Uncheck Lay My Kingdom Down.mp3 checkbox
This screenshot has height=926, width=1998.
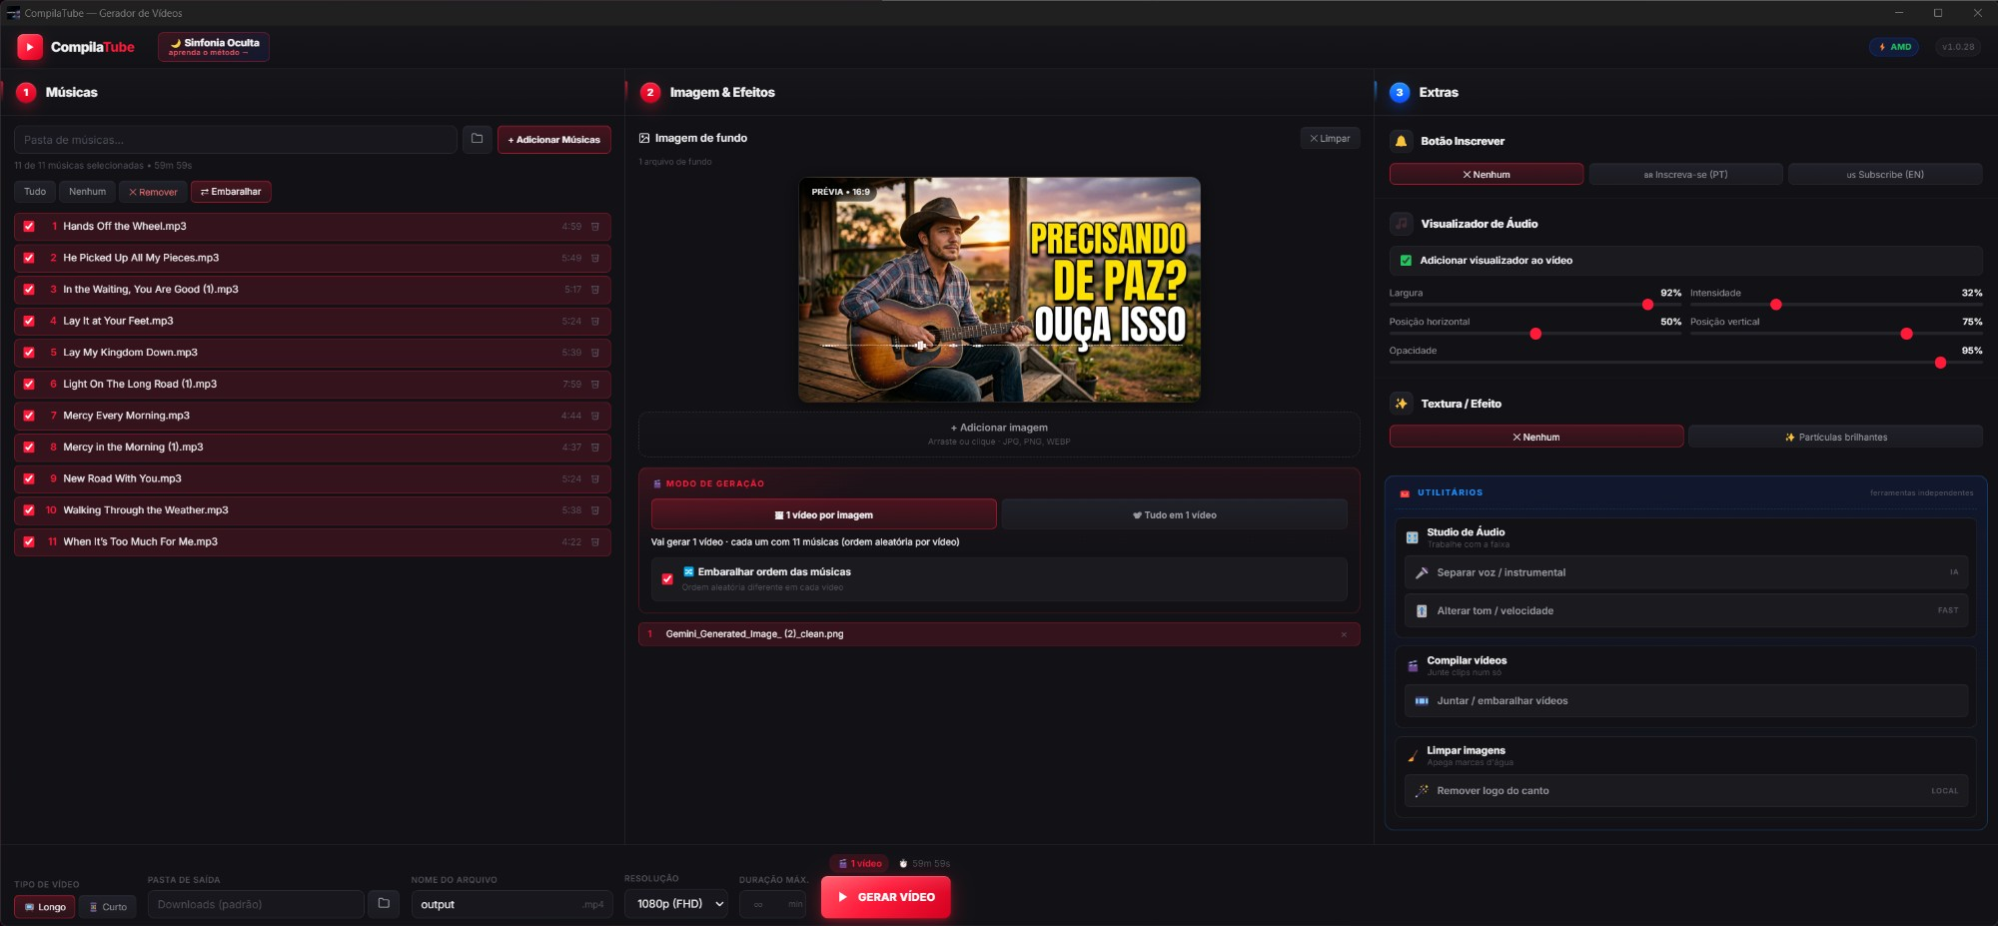[29, 353]
